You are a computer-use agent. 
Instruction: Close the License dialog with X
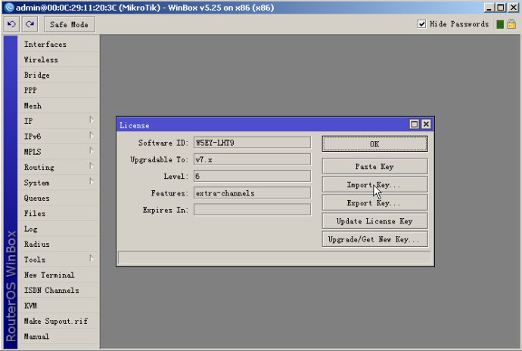[x=426, y=125]
